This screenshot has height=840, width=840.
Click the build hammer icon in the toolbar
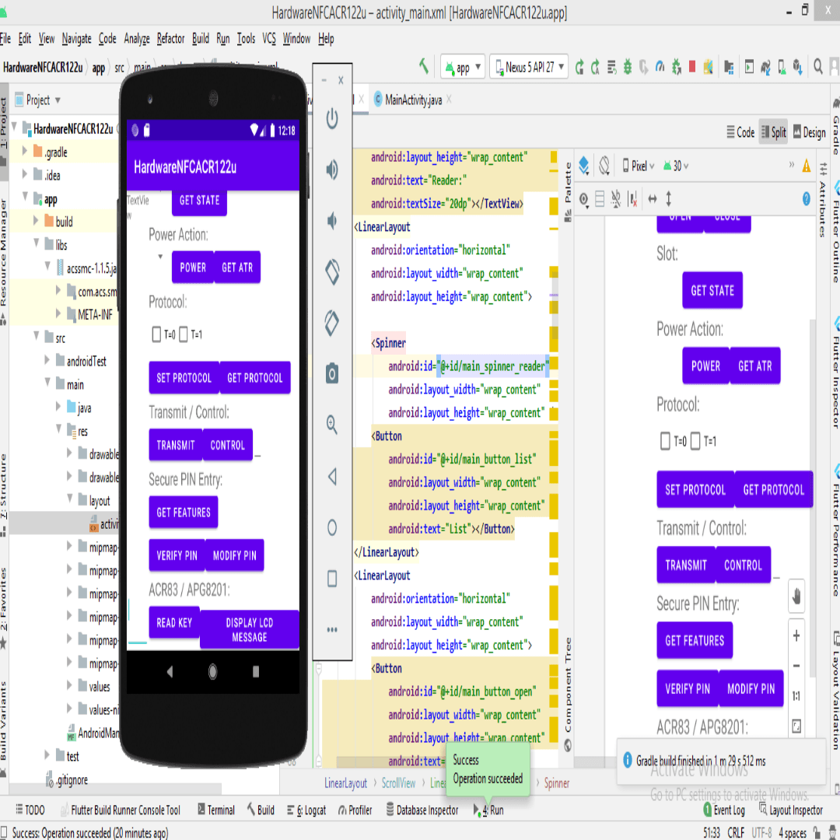pos(423,67)
